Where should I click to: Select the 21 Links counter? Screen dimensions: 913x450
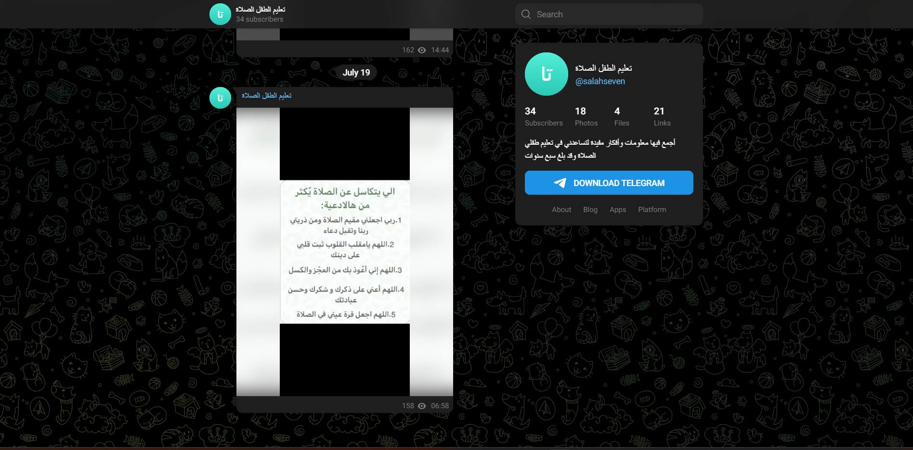662,117
